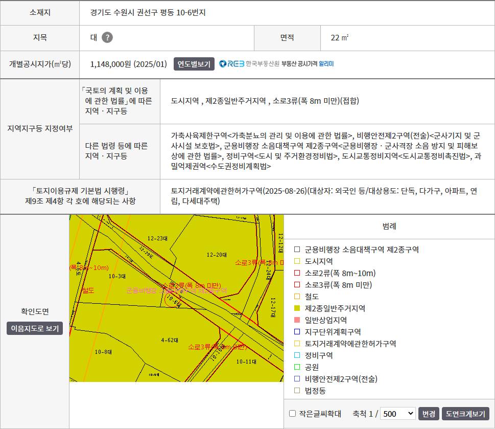Click the area value 22 ㎡

339,38
